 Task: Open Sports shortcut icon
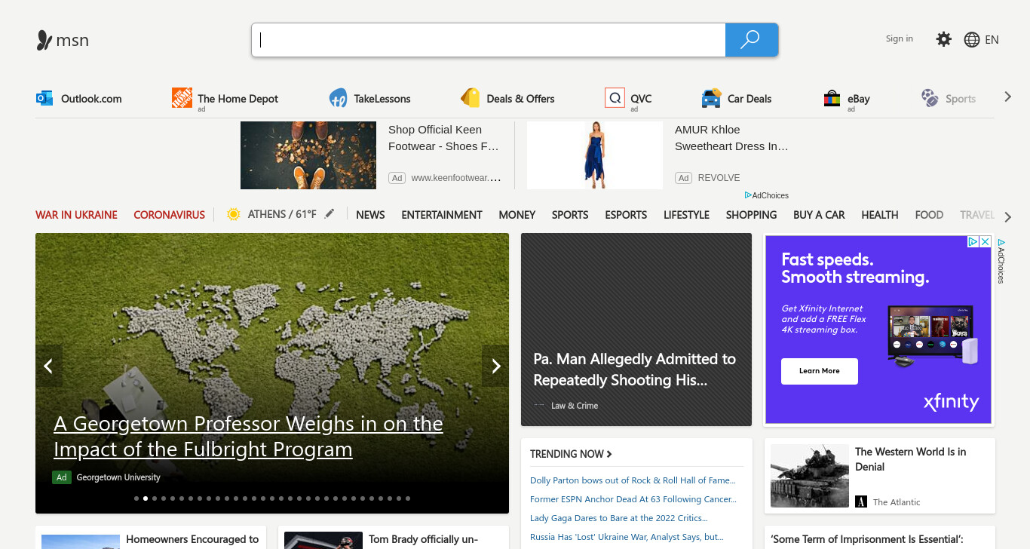coord(930,97)
